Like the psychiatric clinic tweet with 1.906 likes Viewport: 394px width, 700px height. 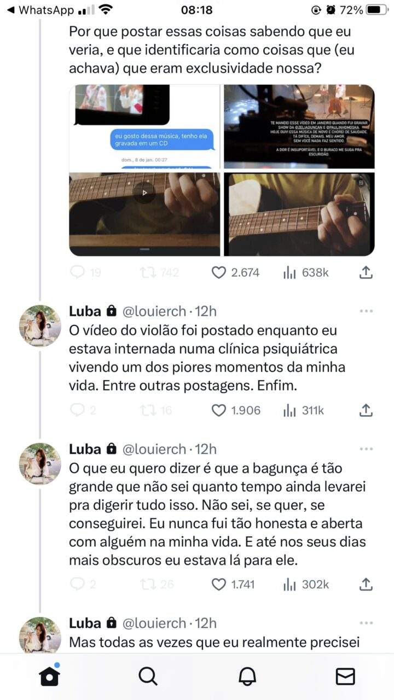pyautogui.click(x=219, y=410)
